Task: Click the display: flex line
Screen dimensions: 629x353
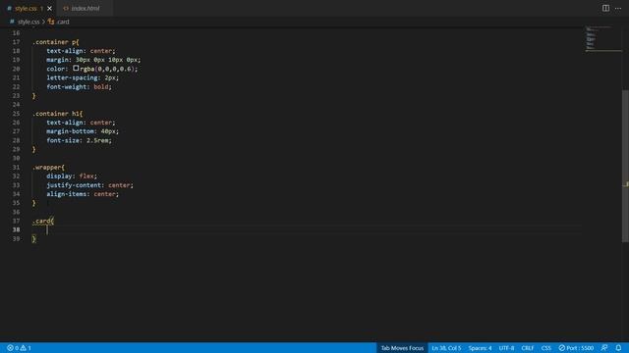Action: (x=72, y=176)
